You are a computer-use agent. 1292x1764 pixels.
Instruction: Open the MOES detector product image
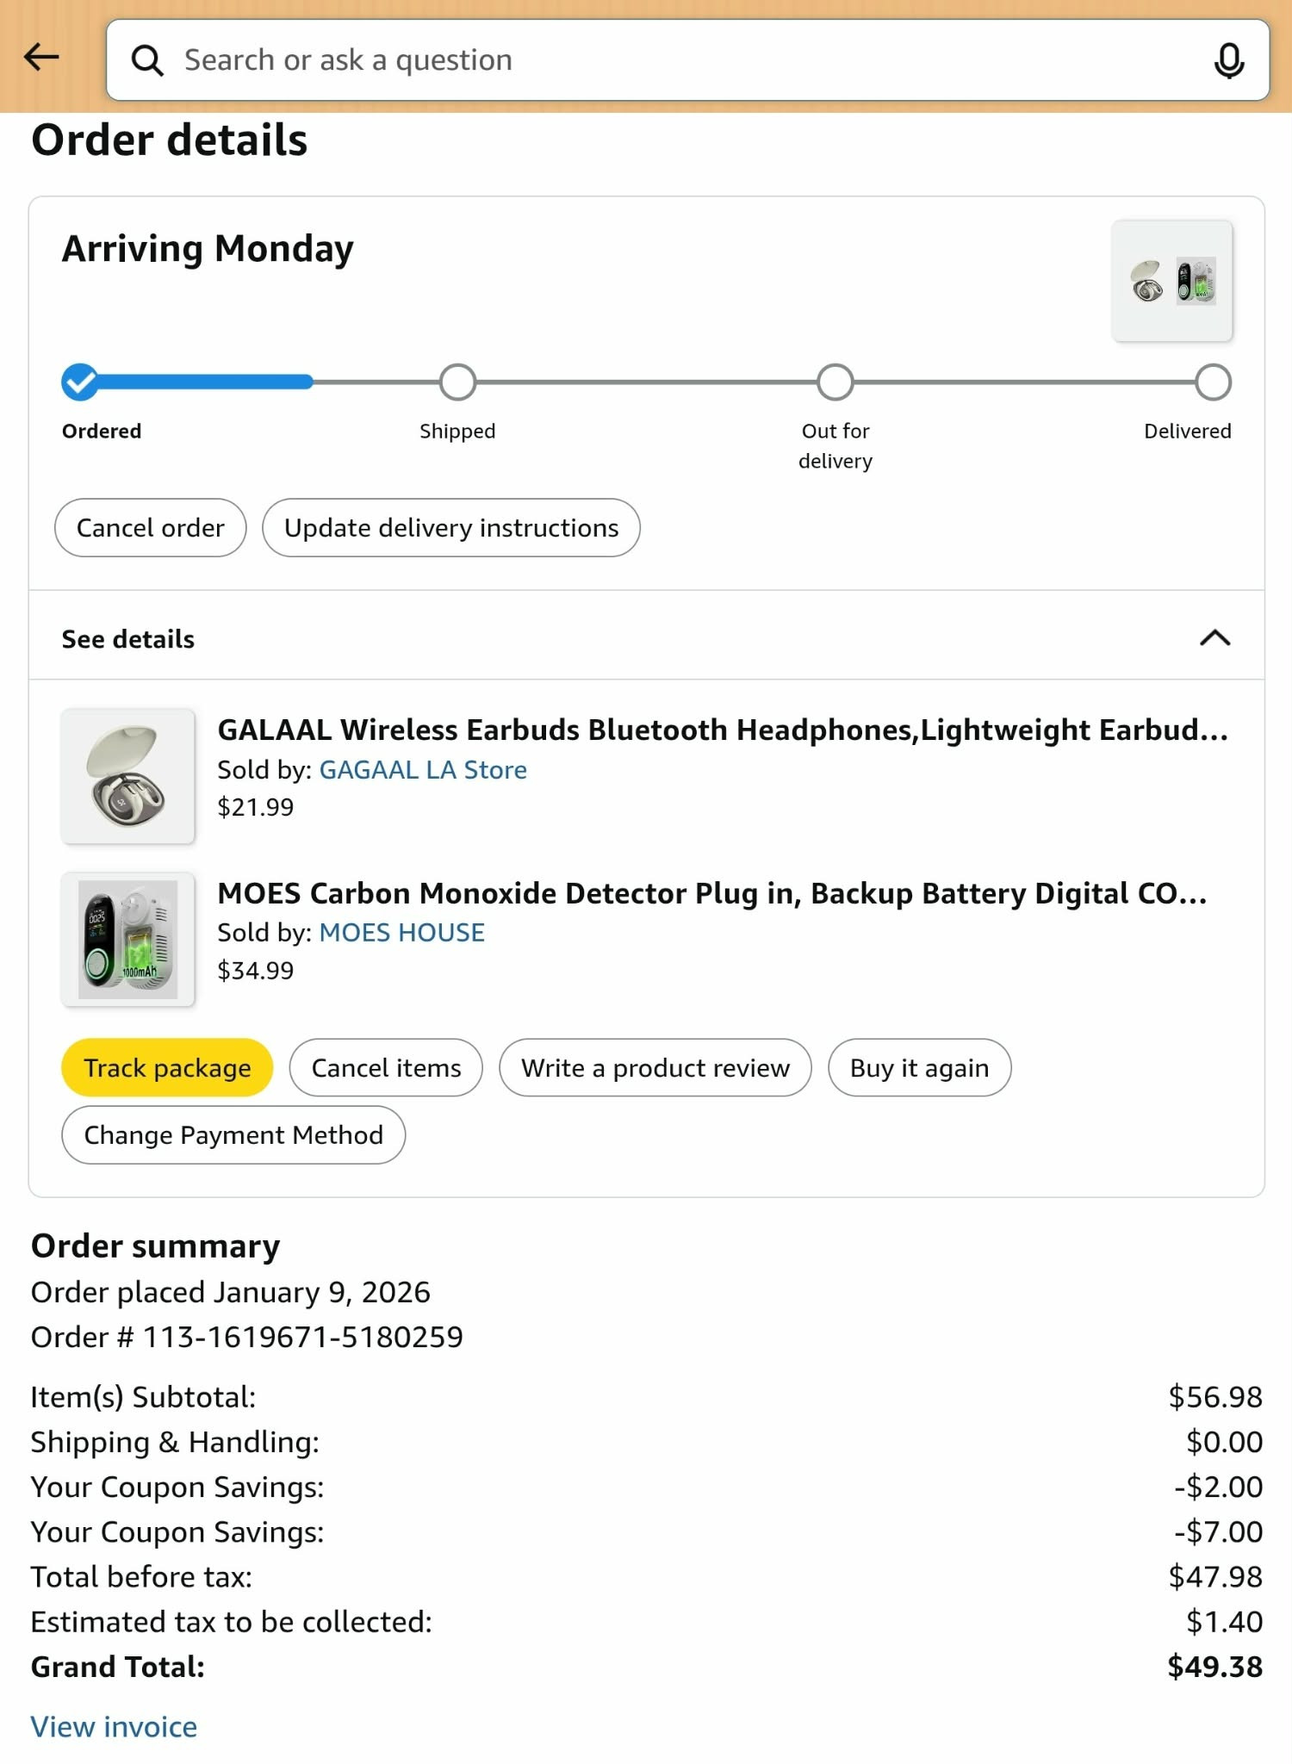[127, 940]
